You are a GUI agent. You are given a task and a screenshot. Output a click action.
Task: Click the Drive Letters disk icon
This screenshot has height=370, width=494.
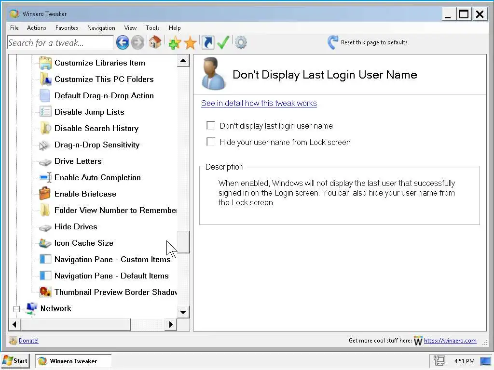click(x=45, y=162)
